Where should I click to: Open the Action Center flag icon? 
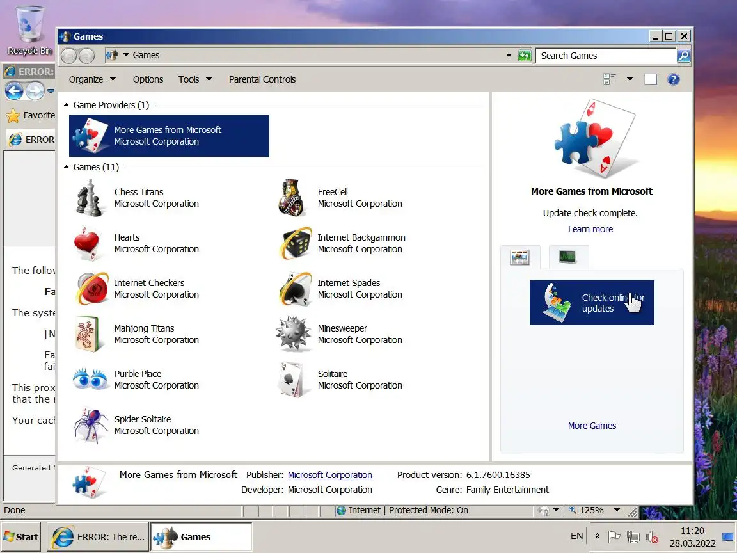(614, 536)
